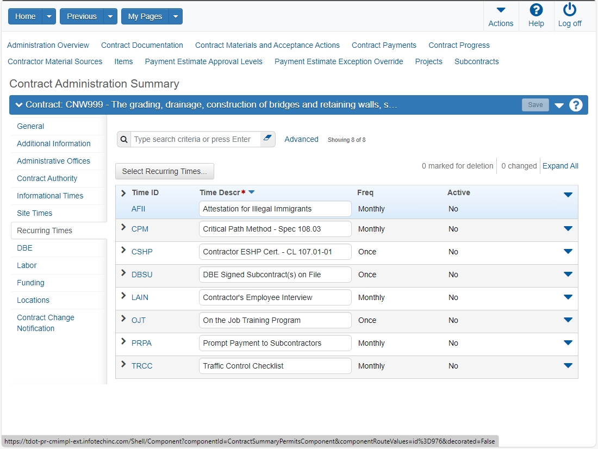Expand the TRCC row
Screen dimensions: 598x449
[123, 364]
